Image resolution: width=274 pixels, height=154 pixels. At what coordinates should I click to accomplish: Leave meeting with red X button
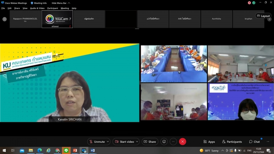point(183,142)
